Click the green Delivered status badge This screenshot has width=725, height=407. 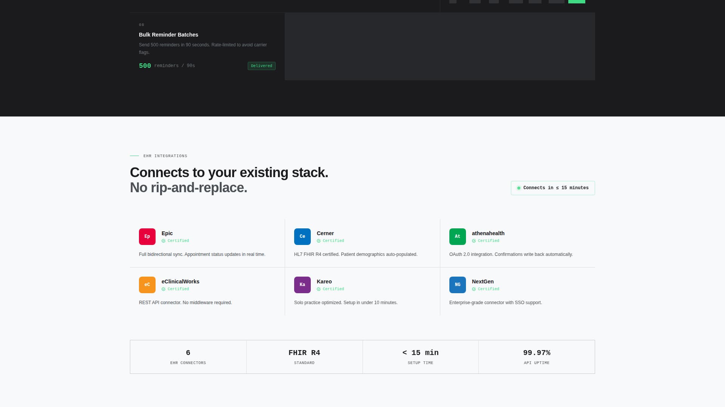(x=262, y=66)
